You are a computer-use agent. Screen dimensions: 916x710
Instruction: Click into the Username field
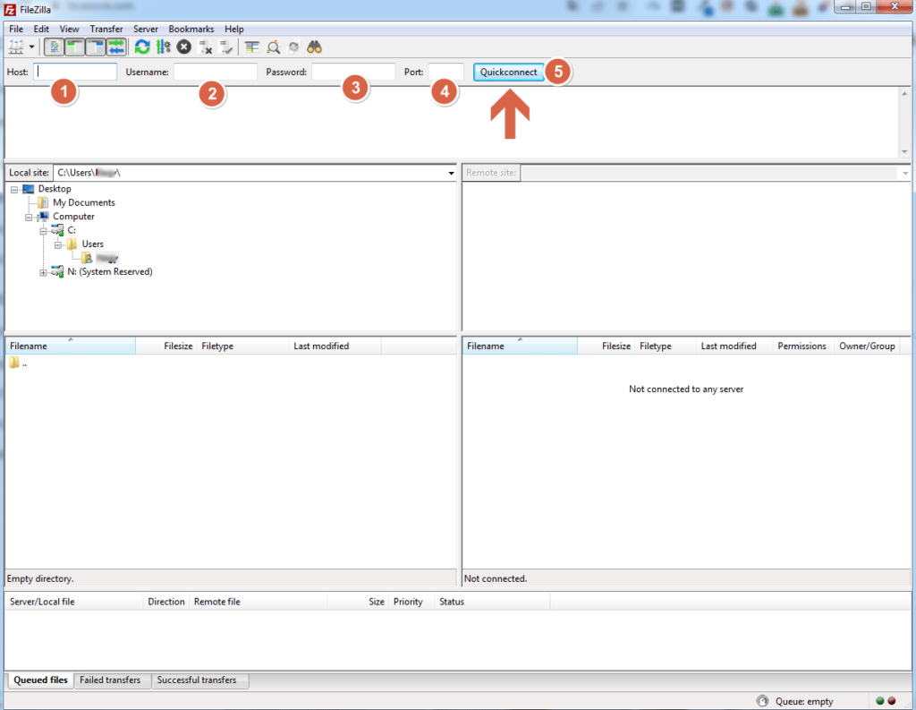pos(215,72)
